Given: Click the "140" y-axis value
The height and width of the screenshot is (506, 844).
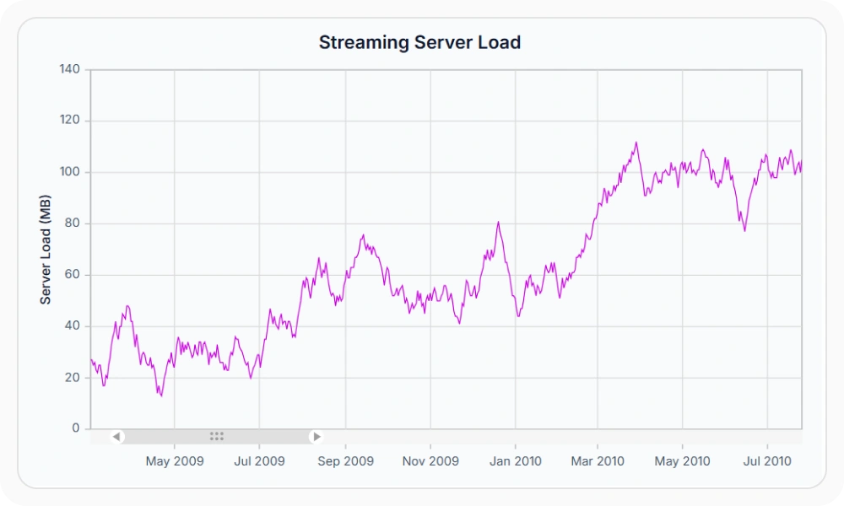Looking at the screenshot, I should pyautogui.click(x=69, y=69).
